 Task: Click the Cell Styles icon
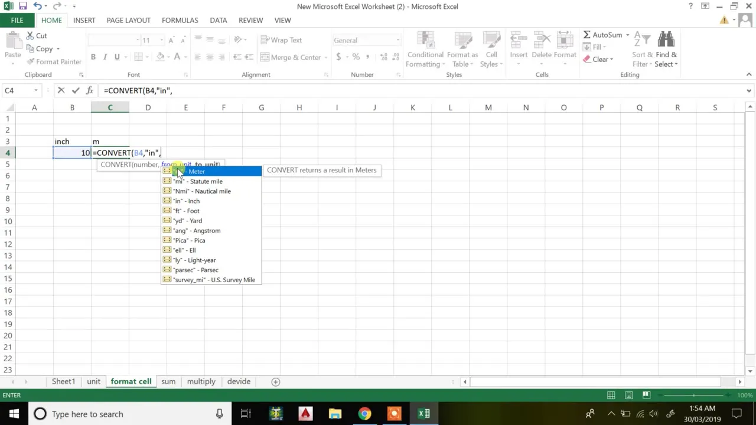coord(491,40)
